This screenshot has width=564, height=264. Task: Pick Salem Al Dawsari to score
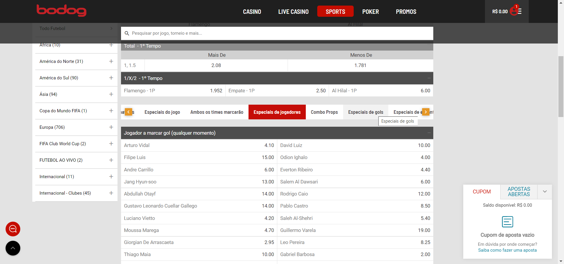click(355, 182)
